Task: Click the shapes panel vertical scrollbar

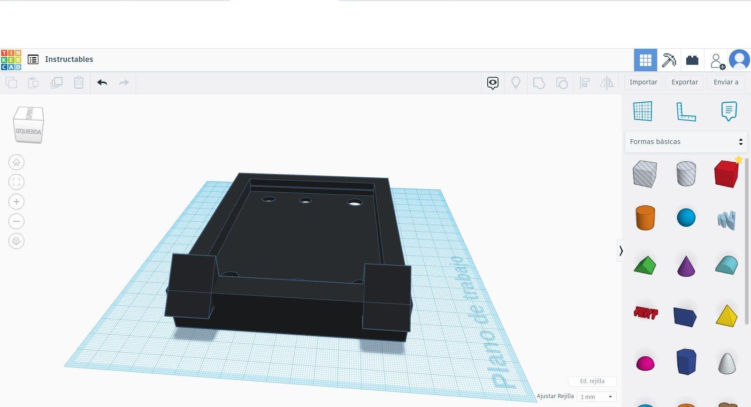Action: [x=746, y=241]
